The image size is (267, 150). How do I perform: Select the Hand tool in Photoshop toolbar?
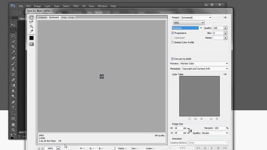[x=13, y=125]
